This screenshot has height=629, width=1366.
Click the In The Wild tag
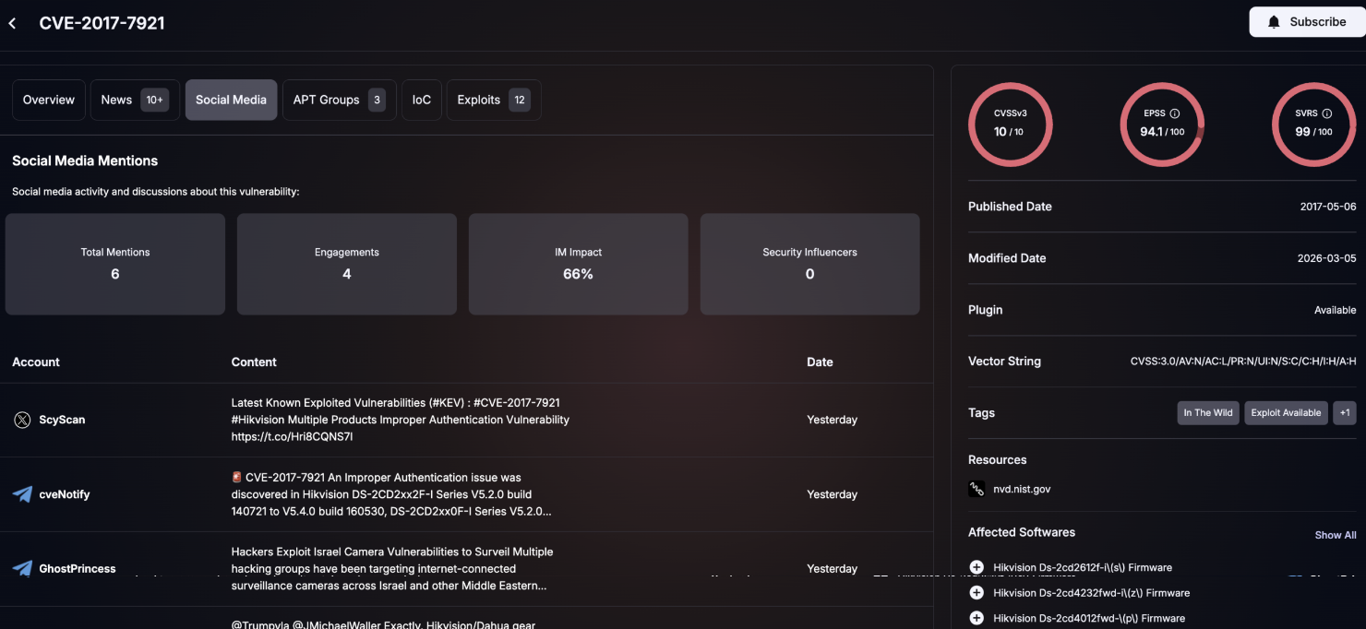click(x=1208, y=412)
